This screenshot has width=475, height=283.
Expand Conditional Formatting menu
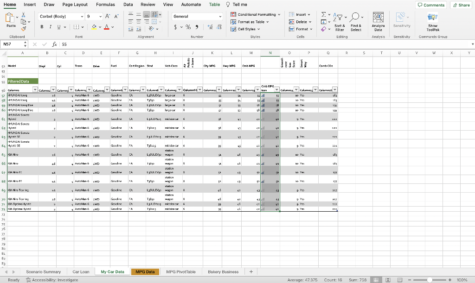(256, 14)
